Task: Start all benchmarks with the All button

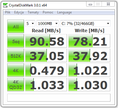Action: [16, 26]
